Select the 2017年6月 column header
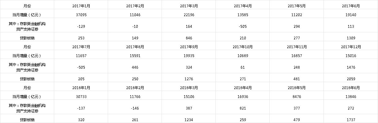 [x=351, y=6]
